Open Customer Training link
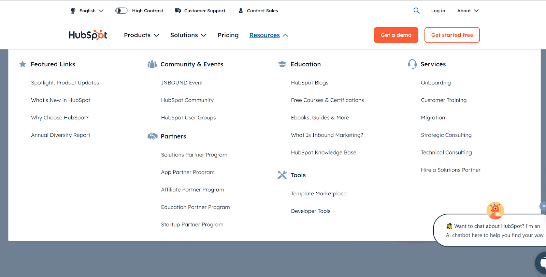 coord(444,100)
